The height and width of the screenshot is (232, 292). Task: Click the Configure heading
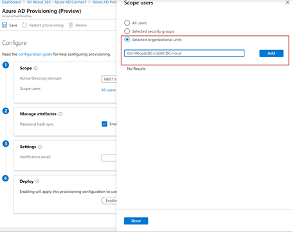click(14, 43)
